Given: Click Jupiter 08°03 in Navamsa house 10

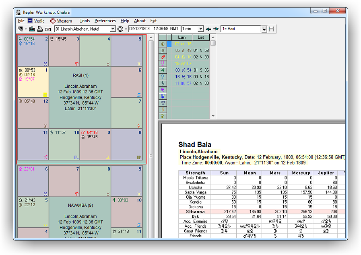Looking at the screenshot, I should coord(120,200).
